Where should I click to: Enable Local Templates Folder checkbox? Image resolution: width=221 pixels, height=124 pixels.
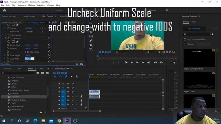pos(185,39)
